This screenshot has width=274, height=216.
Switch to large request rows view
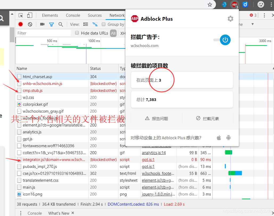tap(86, 24)
